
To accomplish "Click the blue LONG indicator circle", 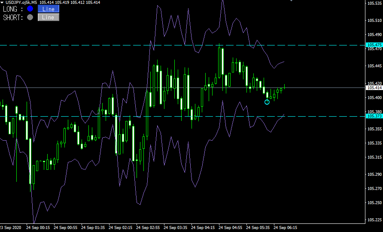I will tap(30, 9).
